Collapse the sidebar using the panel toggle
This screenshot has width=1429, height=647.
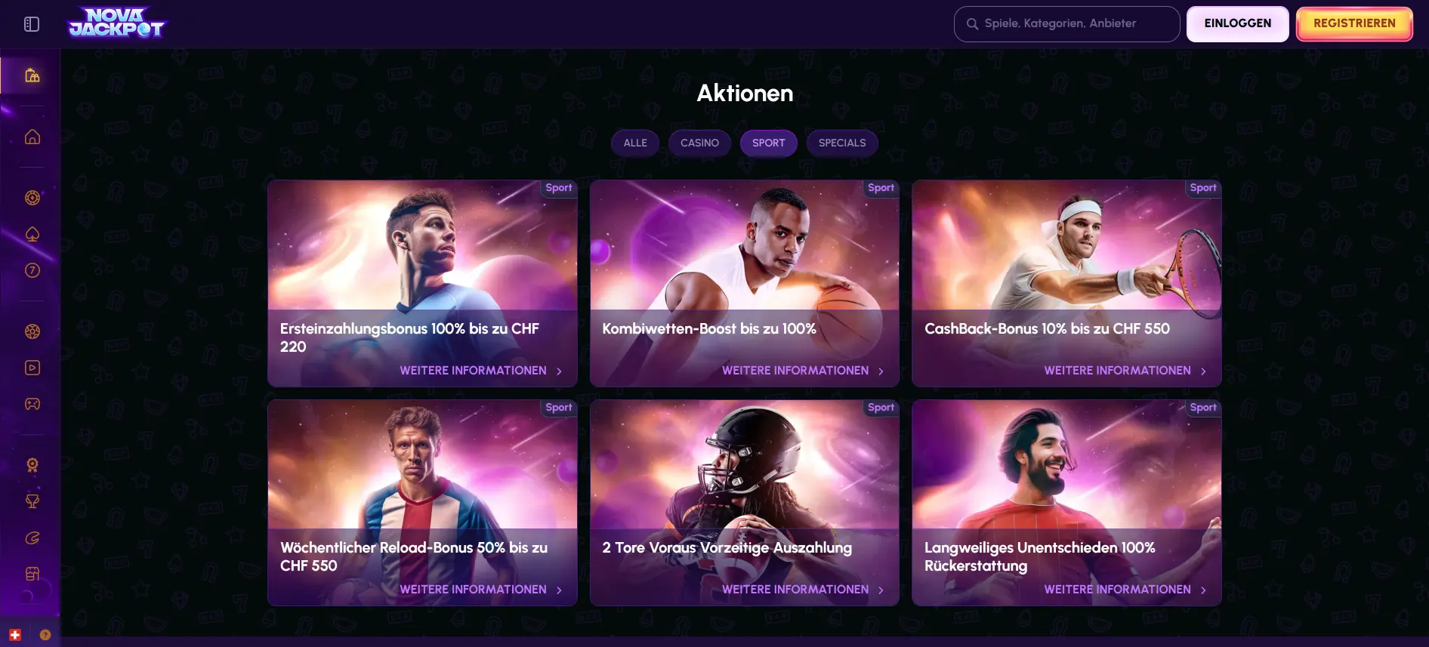pos(31,23)
